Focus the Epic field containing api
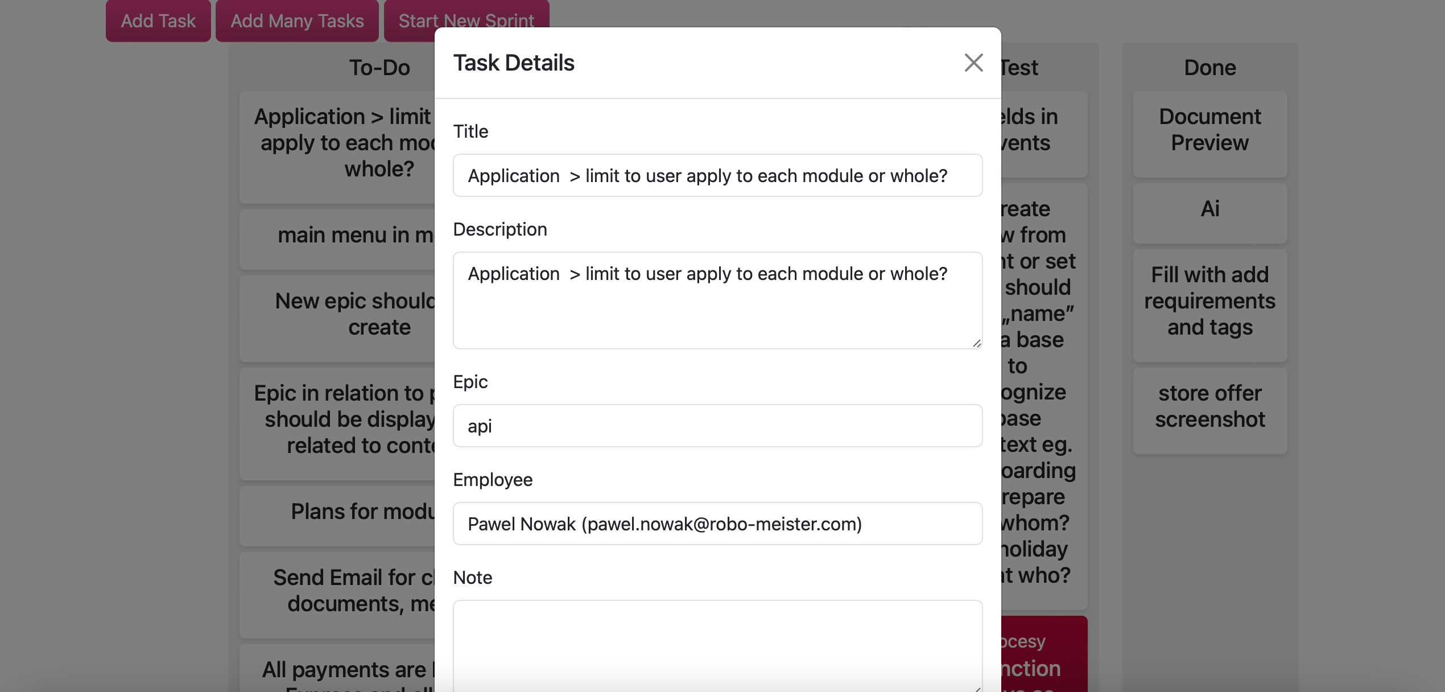Viewport: 1445px width, 692px height. click(717, 426)
